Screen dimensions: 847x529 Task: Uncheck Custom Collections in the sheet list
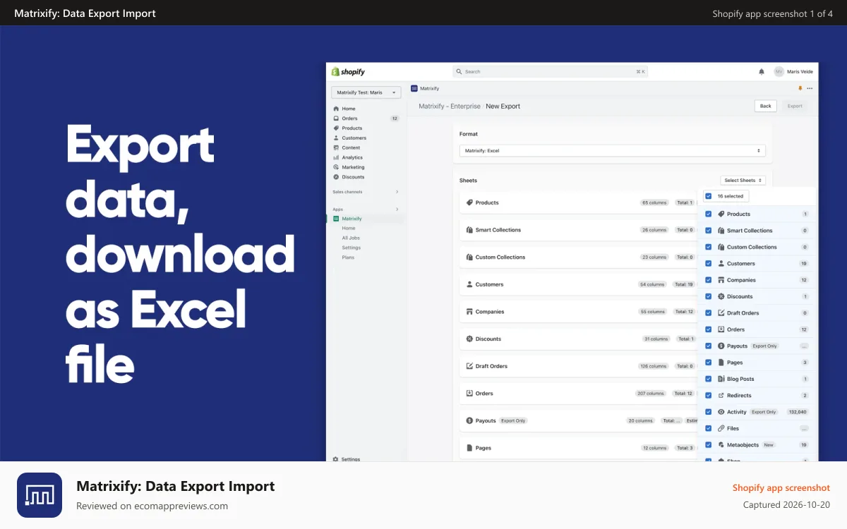[709, 247]
